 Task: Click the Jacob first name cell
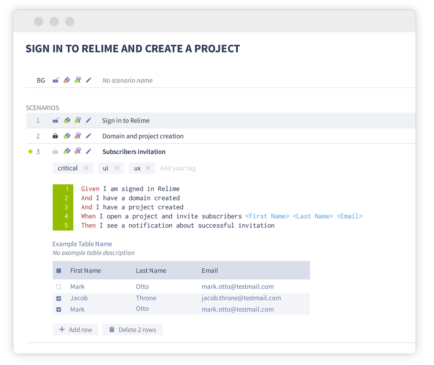point(79,298)
